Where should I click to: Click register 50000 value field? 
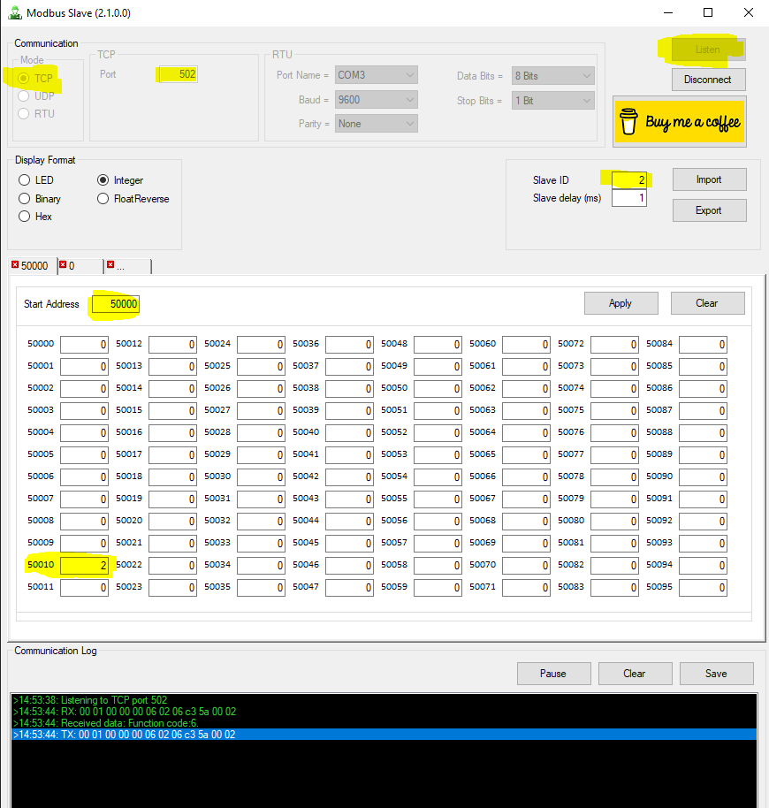click(x=84, y=344)
